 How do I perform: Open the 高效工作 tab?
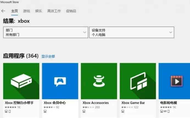54,11
